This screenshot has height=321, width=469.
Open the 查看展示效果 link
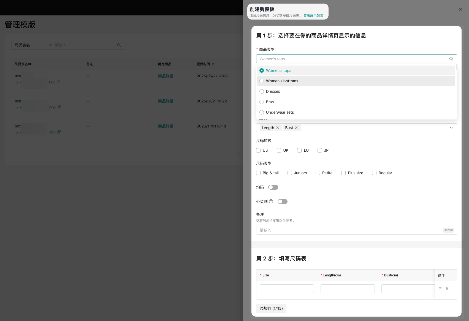[x=313, y=16]
